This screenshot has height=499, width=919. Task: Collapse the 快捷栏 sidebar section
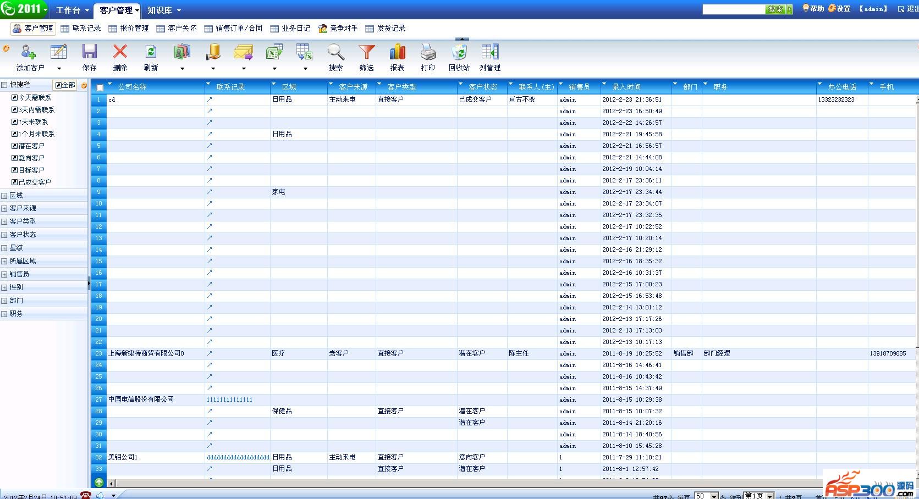[x=4, y=85]
